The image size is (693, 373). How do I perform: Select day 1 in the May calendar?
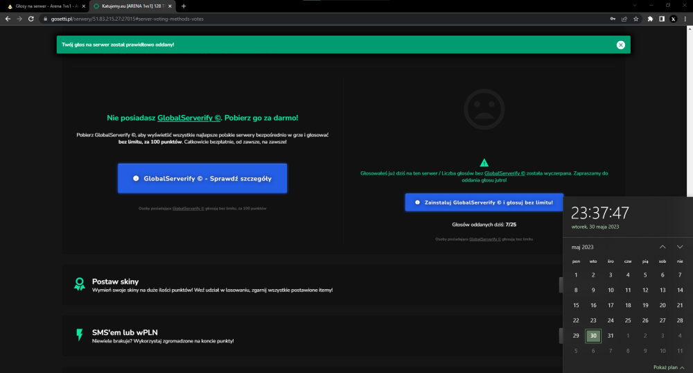click(576, 275)
